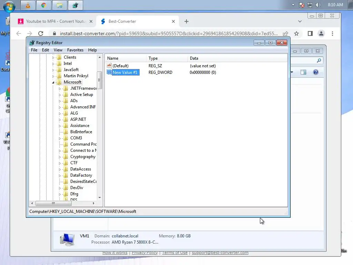Go back in Chrome
Image resolution: width=353 pixels, height=265 pixels.
(19, 33)
